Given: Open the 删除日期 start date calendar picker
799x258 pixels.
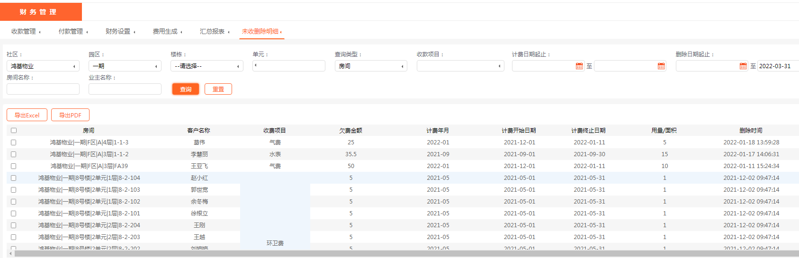Looking at the screenshot, I should (x=743, y=66).
